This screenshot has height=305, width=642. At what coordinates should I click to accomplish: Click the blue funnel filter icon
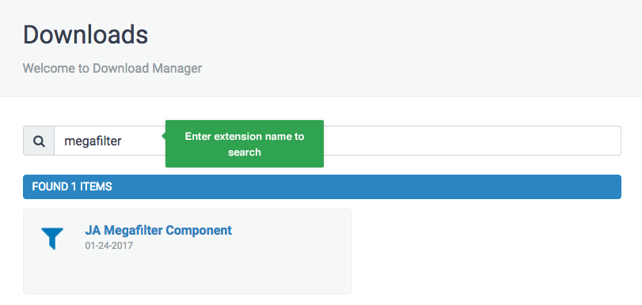click(x=52, y=239)
